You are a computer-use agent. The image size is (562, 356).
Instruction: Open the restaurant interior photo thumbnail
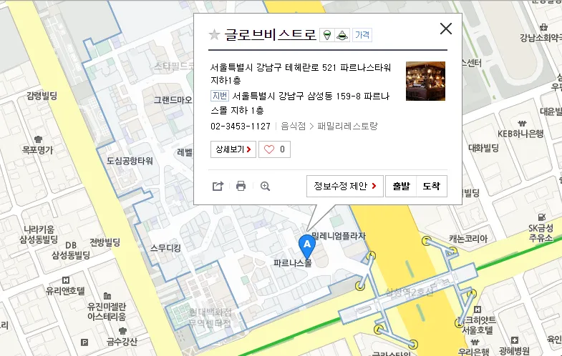click(x=425, y=81)
